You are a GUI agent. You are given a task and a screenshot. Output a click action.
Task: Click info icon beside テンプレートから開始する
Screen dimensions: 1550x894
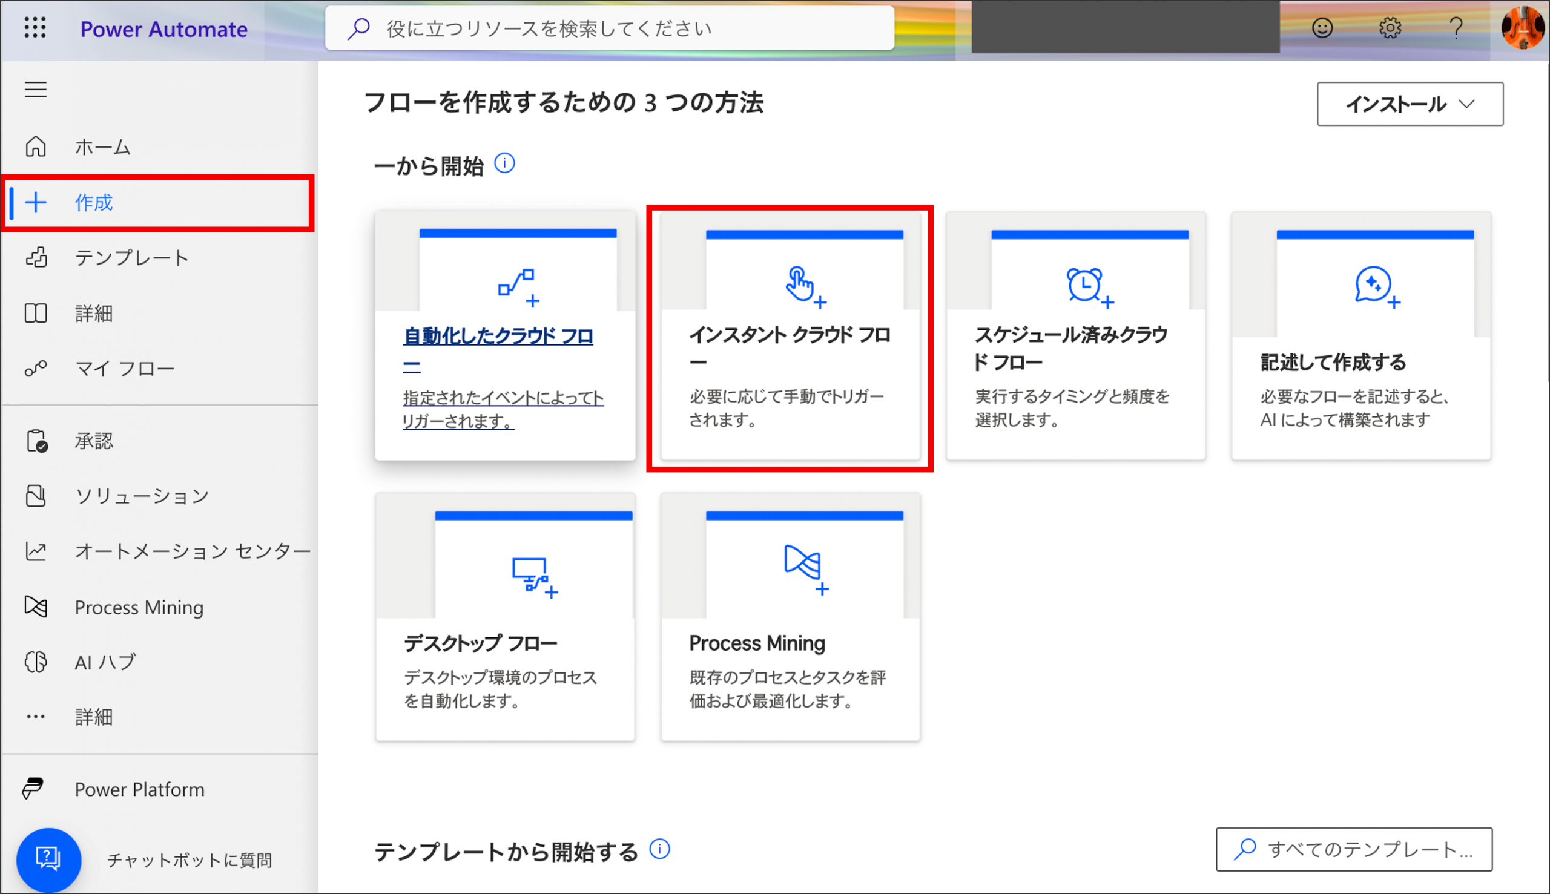coord(659,849)
